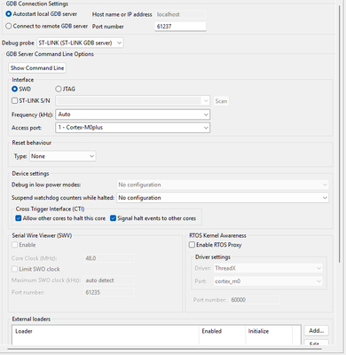
Task: Open the Frequency (kHz) dropdown
Action: (x=133, y=114)
